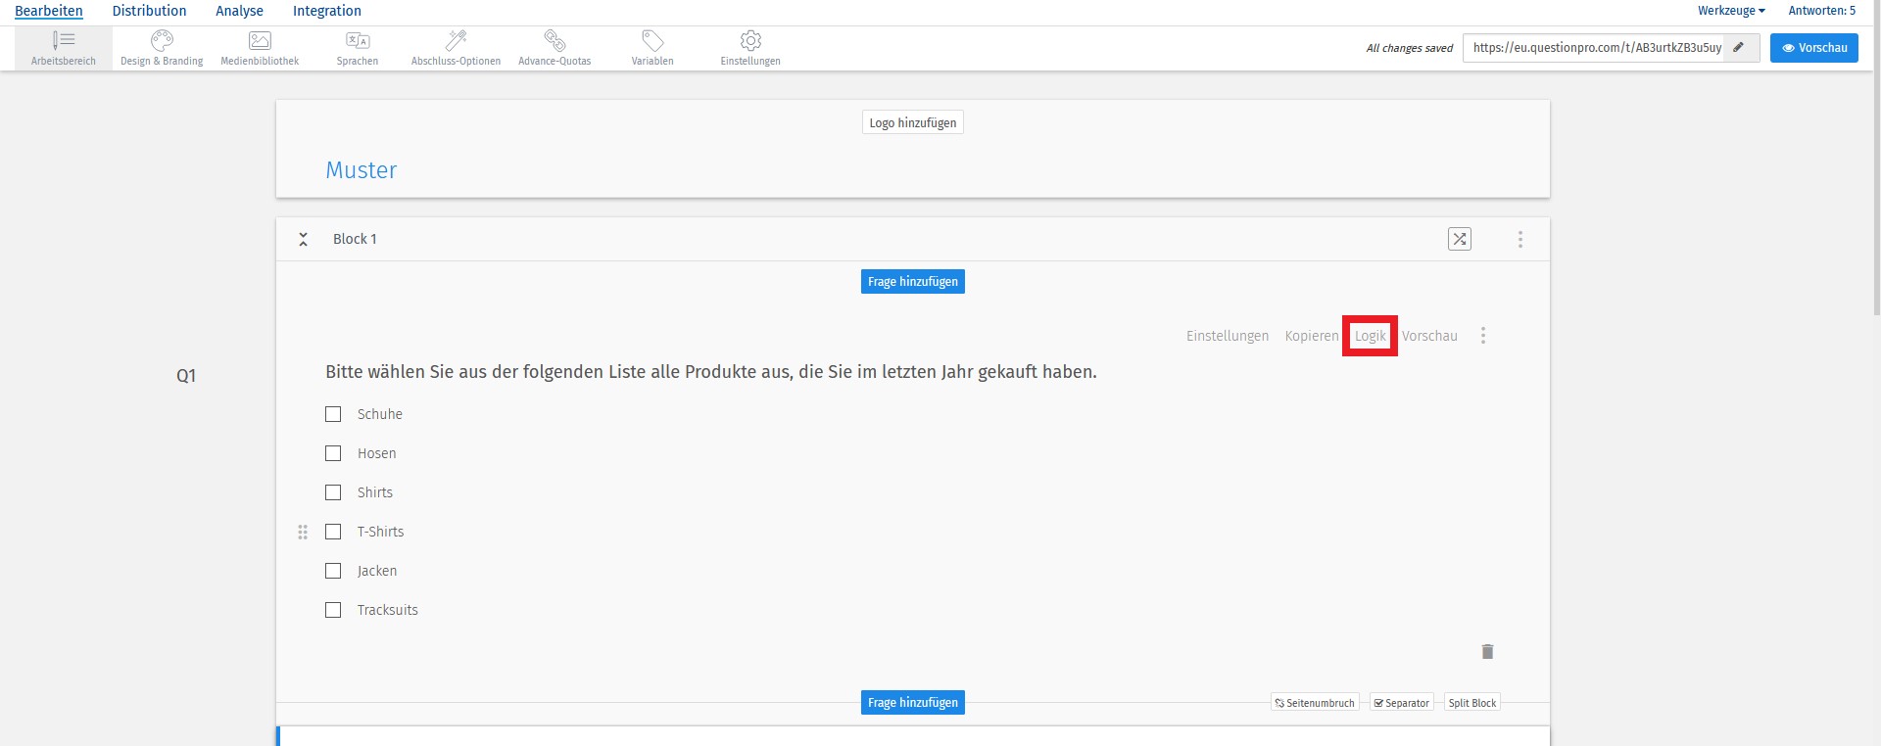Screen dimensions: 1881x746
Task: Check the Tracksuits checkbox
Action: coord(333,610)
